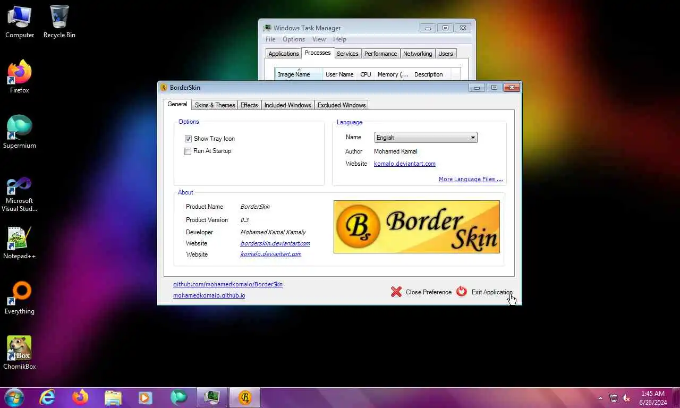Open borderskin.deviantart.com link
Screen dimensions: 680x408
(x=275, y=243)
